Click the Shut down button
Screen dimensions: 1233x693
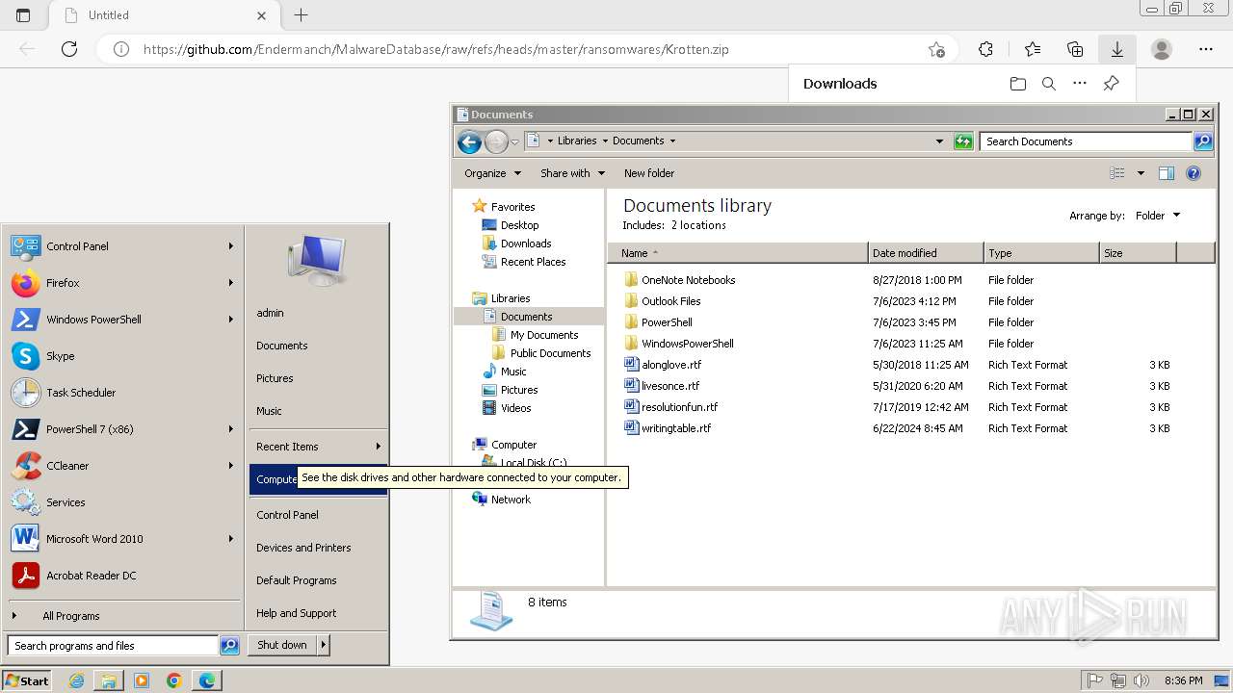pos(282,645)
